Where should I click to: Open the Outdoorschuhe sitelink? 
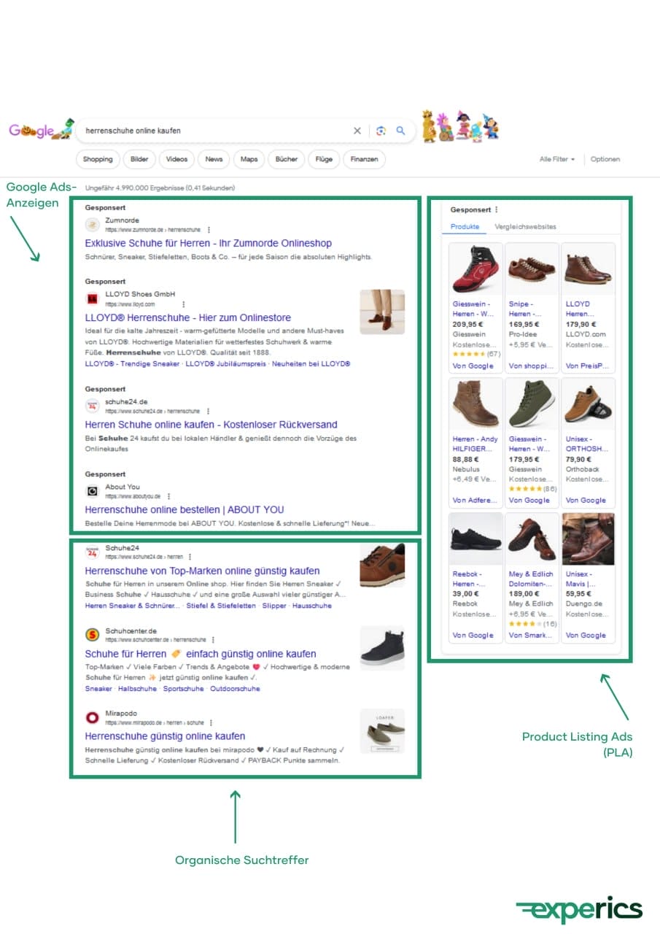(x=235, y=689)
